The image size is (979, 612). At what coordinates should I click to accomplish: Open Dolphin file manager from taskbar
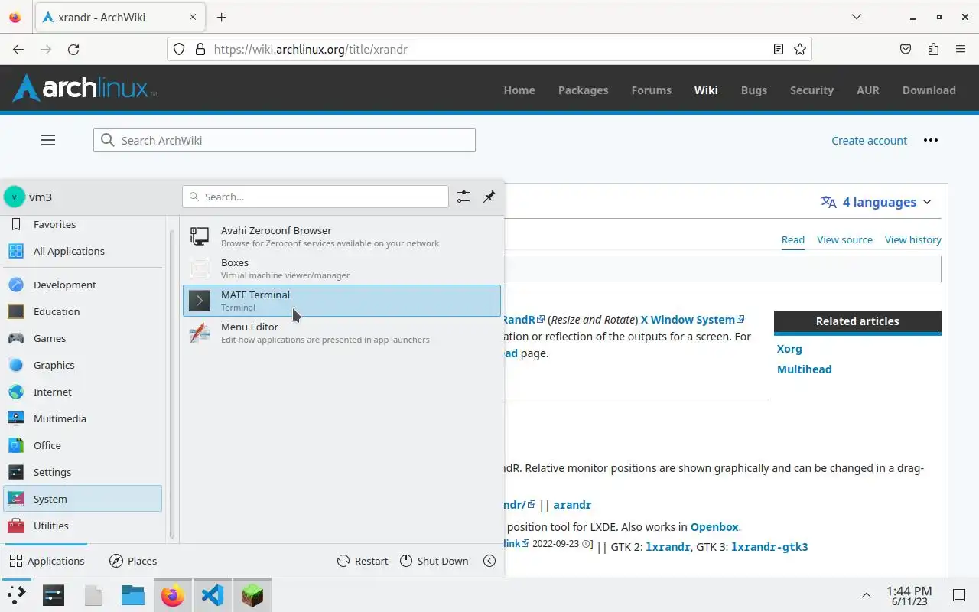coord(133,595)
